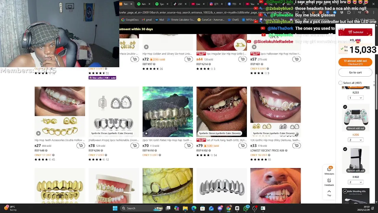
Task: Open Discord from the taskbar
Action: 220,208
